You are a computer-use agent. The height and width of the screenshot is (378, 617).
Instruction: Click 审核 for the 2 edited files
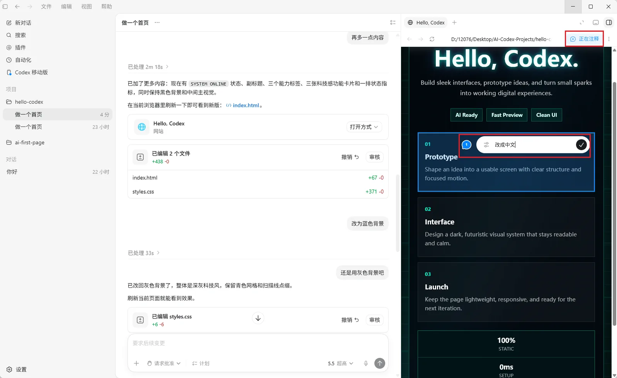tap(375, 157)
